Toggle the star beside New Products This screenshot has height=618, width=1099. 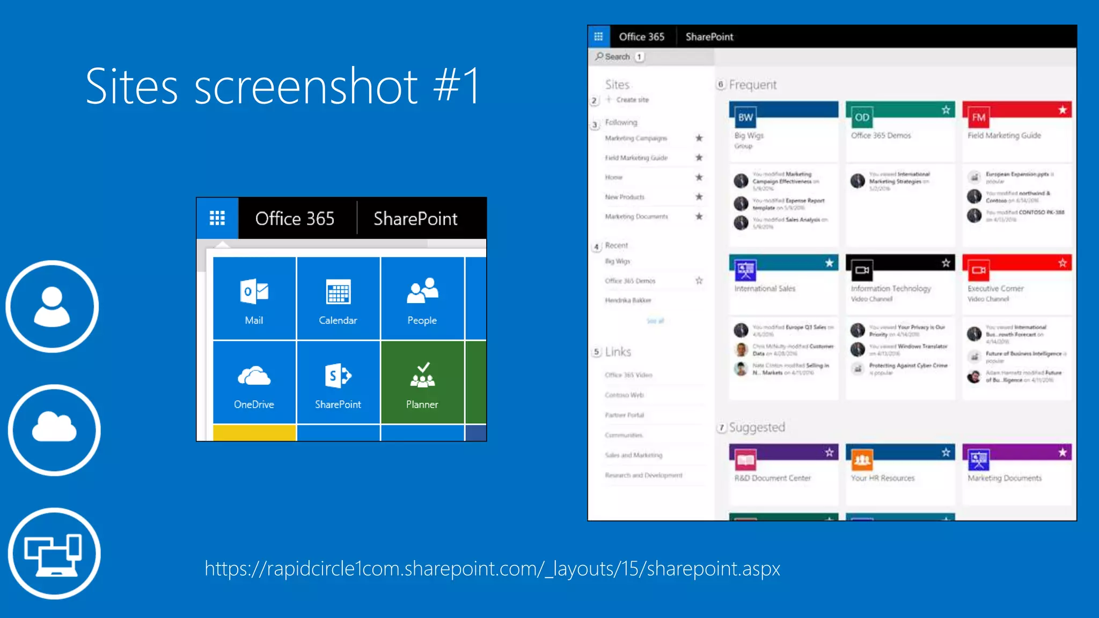699,196
